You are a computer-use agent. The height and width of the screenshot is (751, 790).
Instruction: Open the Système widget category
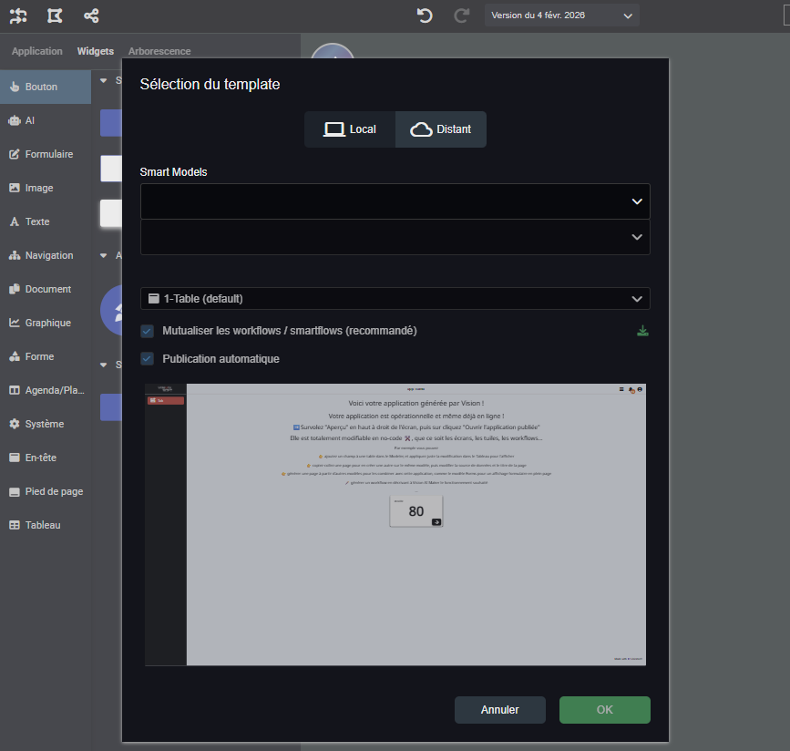pyautogui.click(x=46, y=424)
